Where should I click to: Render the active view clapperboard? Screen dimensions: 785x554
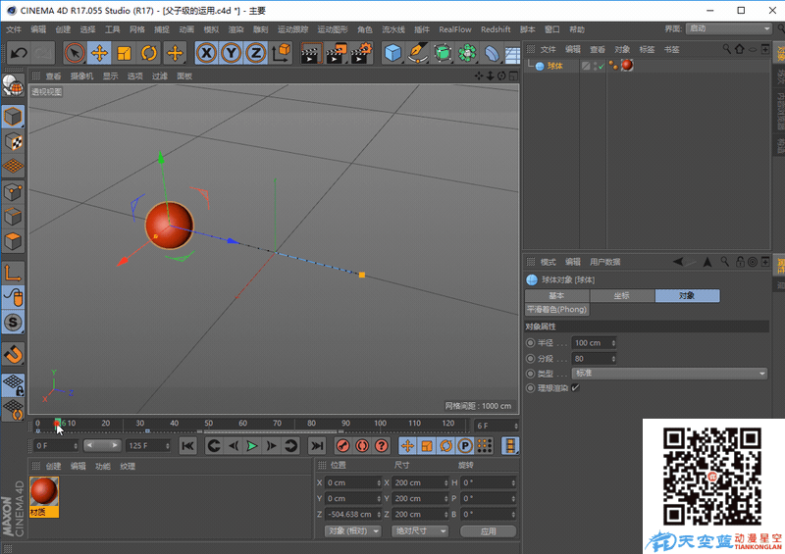point(311,53)
